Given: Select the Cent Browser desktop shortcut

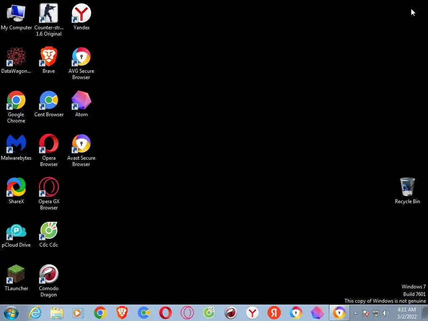Looking at the screenshot, I should click(49, 104).
